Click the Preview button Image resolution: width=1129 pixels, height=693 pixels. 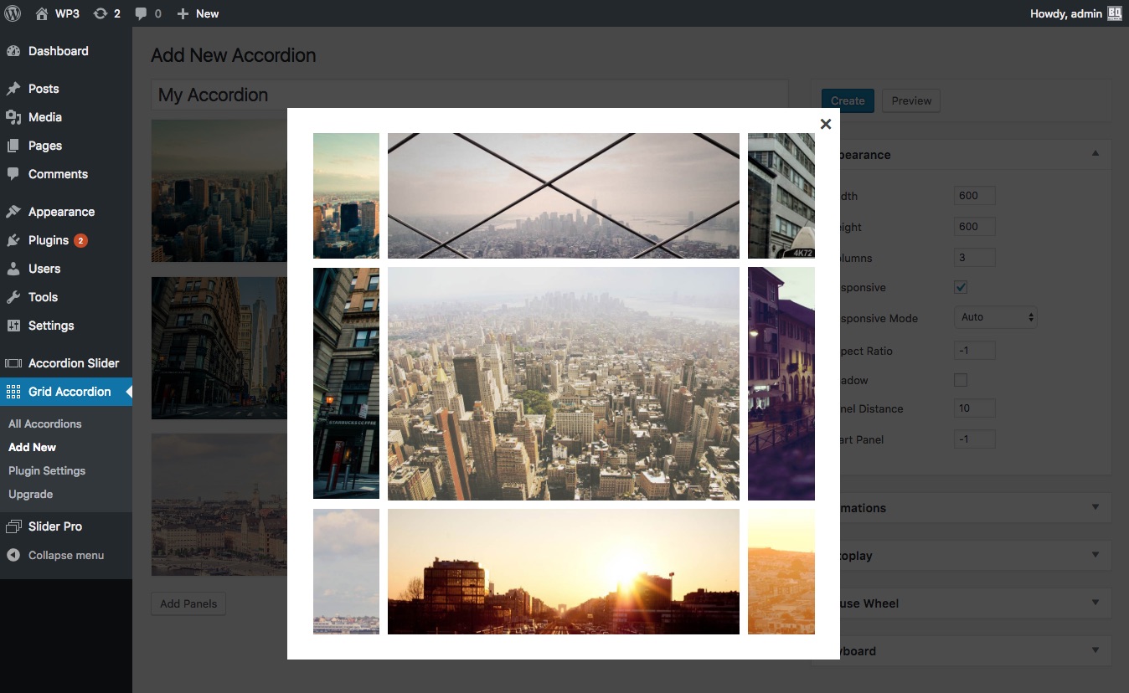(x=911, y=100)
